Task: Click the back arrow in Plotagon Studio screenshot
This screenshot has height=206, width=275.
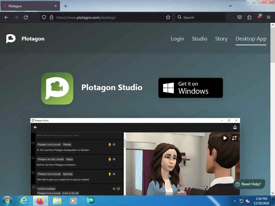Action: [35, 127]
